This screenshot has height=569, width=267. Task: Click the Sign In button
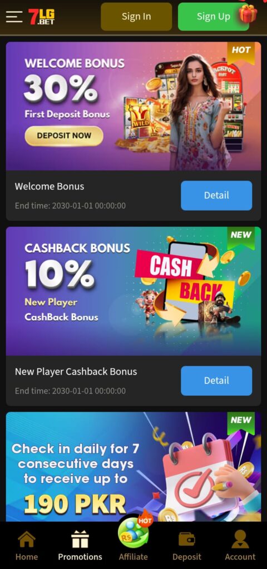[136, 17]
